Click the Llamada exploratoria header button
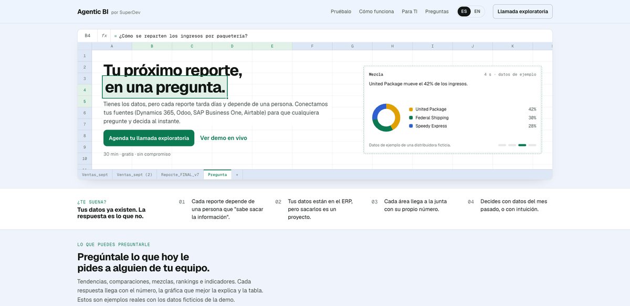The height and width of the screenshot is (306, 630). pyautogui.click(x=522, y=12)
